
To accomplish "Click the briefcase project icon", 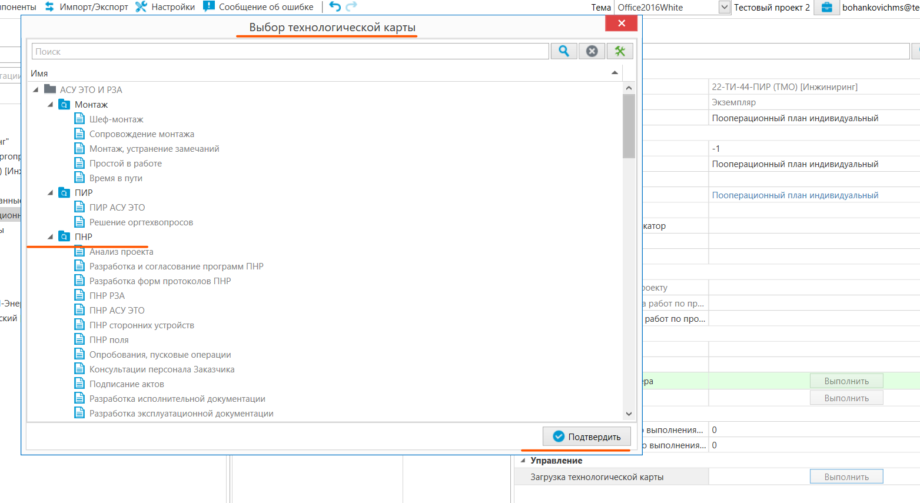I will (826, 7).
